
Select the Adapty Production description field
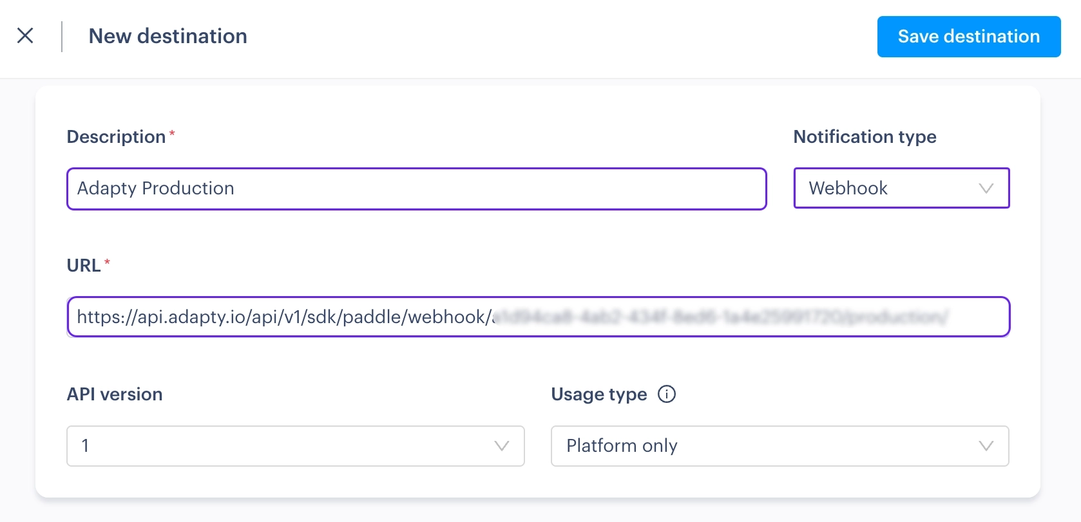(x=416, y=189)
